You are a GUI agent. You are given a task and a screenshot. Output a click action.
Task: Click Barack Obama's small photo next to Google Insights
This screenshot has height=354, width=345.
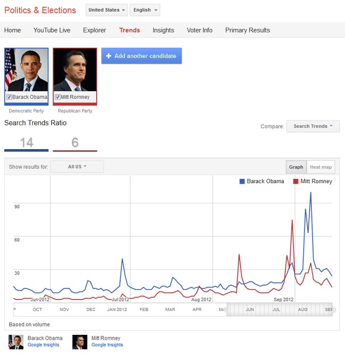(x=16, y=341)
